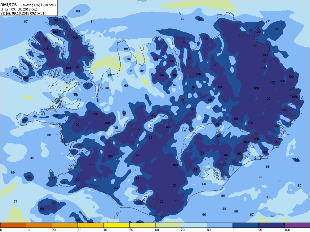Screen dimensions: 310x232
Task: Select the bright yellow 40–50 legend swatch
Action: coord(117,225)
